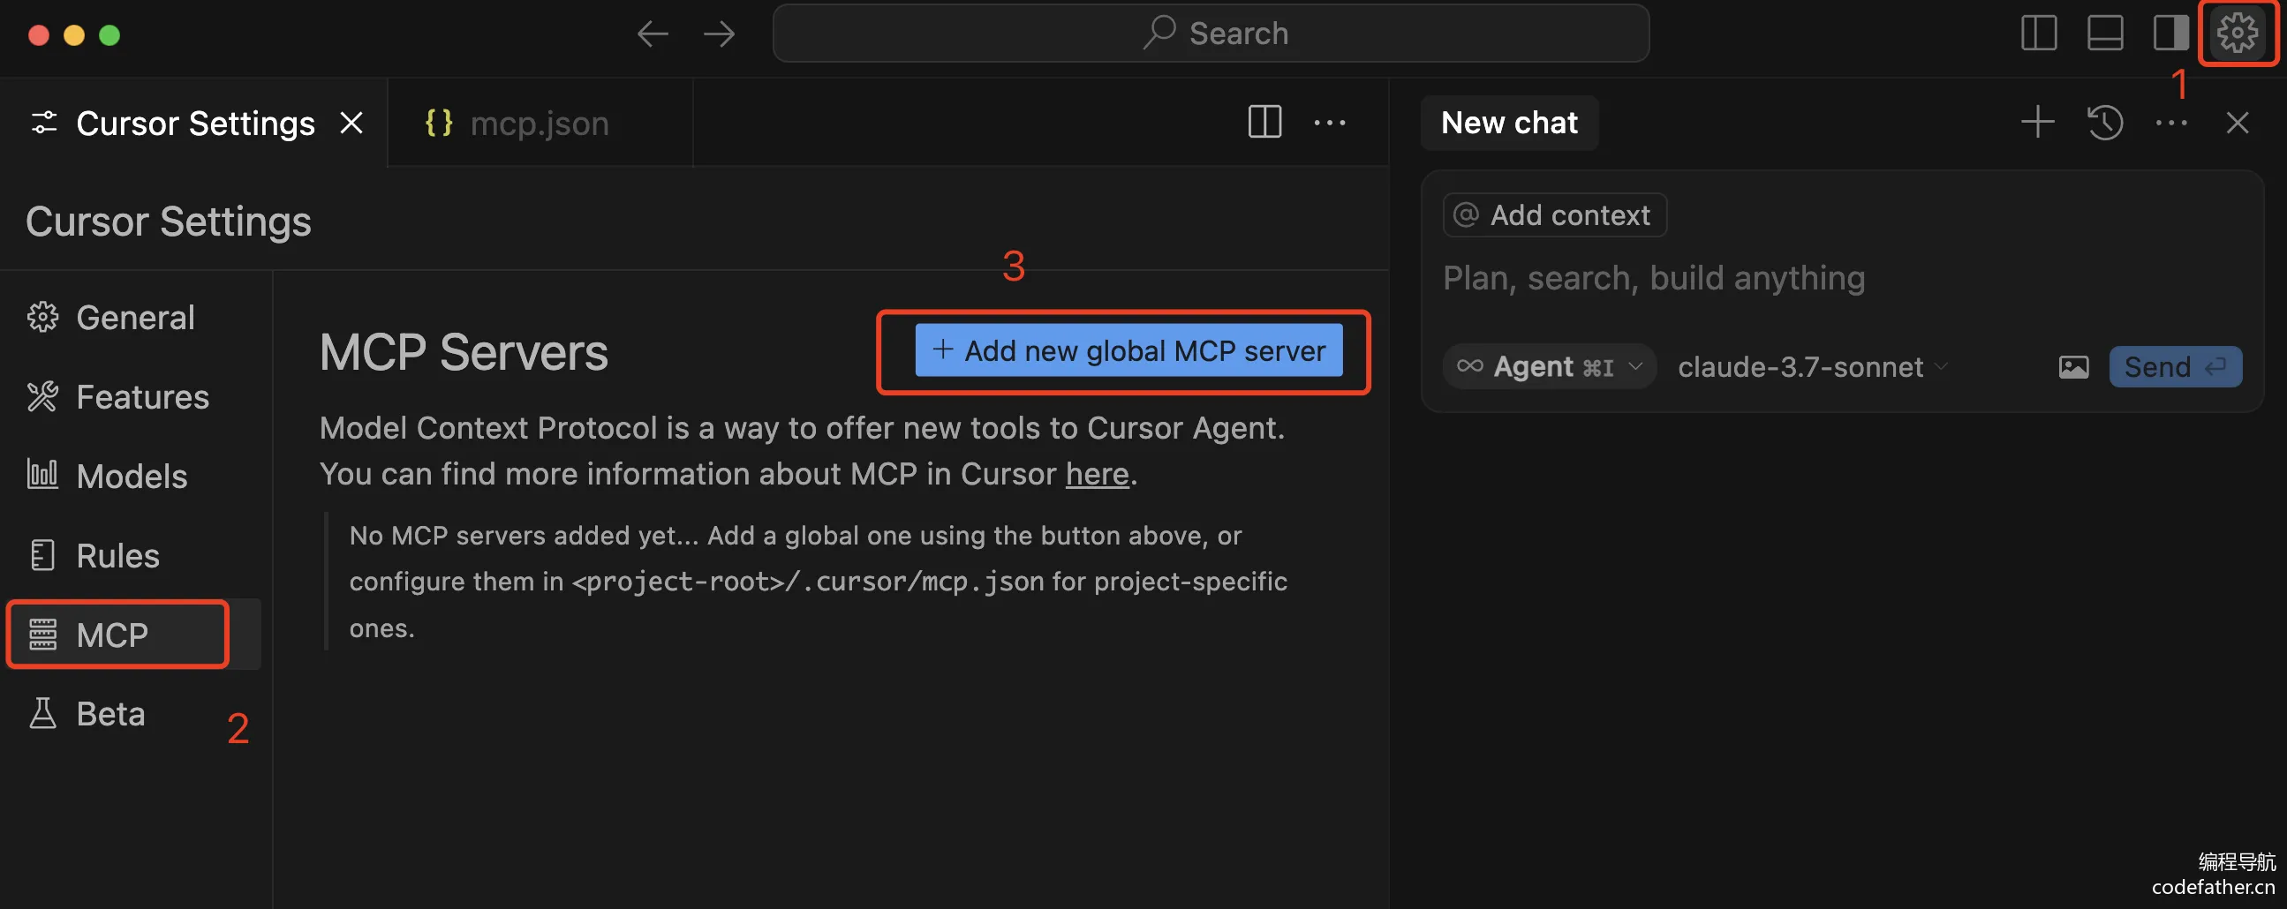Focus the 'Plan, search, build anything' input
This screenshot has height=909, width=2287.
point(1842,278)
